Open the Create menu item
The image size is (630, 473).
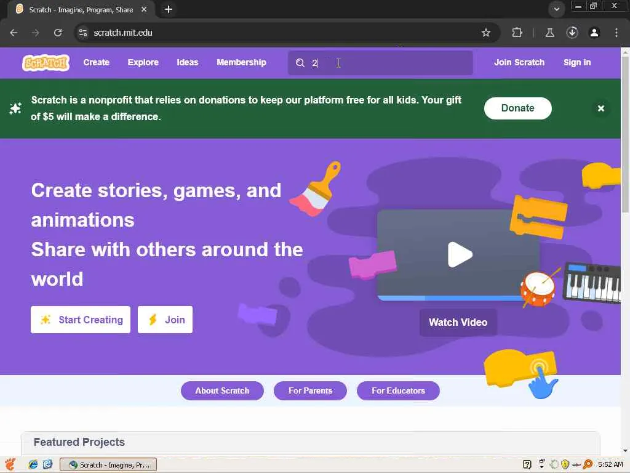97,62
